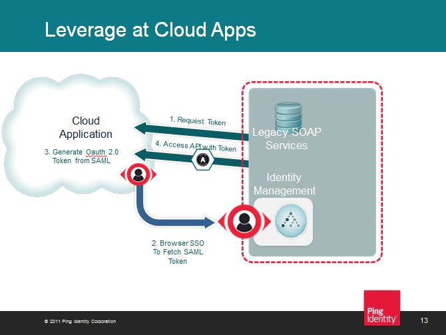Click the copyright '2011 Ping Identity Corporation' text
Image resolution: width=446 pixels, height=335 pixels.
pyautogui.click(x=80, y=321)
